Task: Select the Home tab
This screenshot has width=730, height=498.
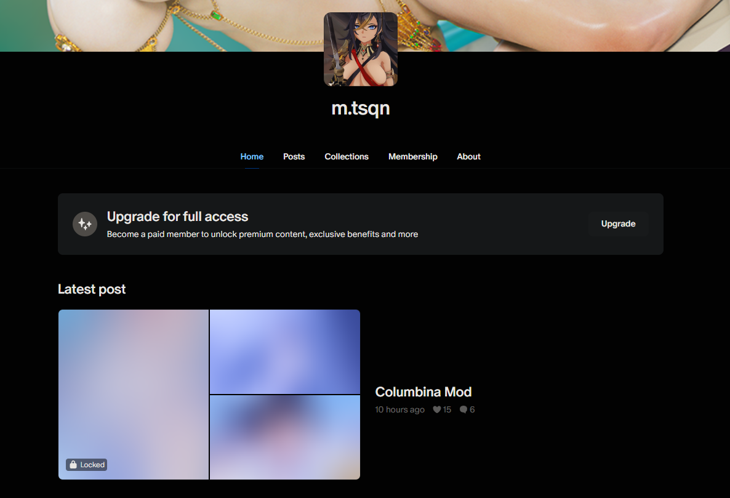Action: [252, 157]
